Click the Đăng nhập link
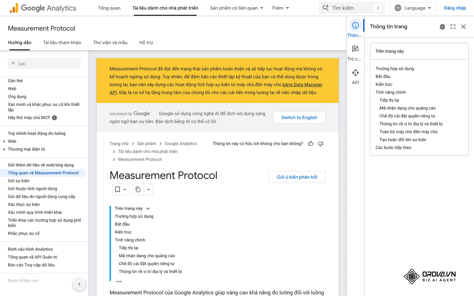474x296 pixels. point(455,8)
